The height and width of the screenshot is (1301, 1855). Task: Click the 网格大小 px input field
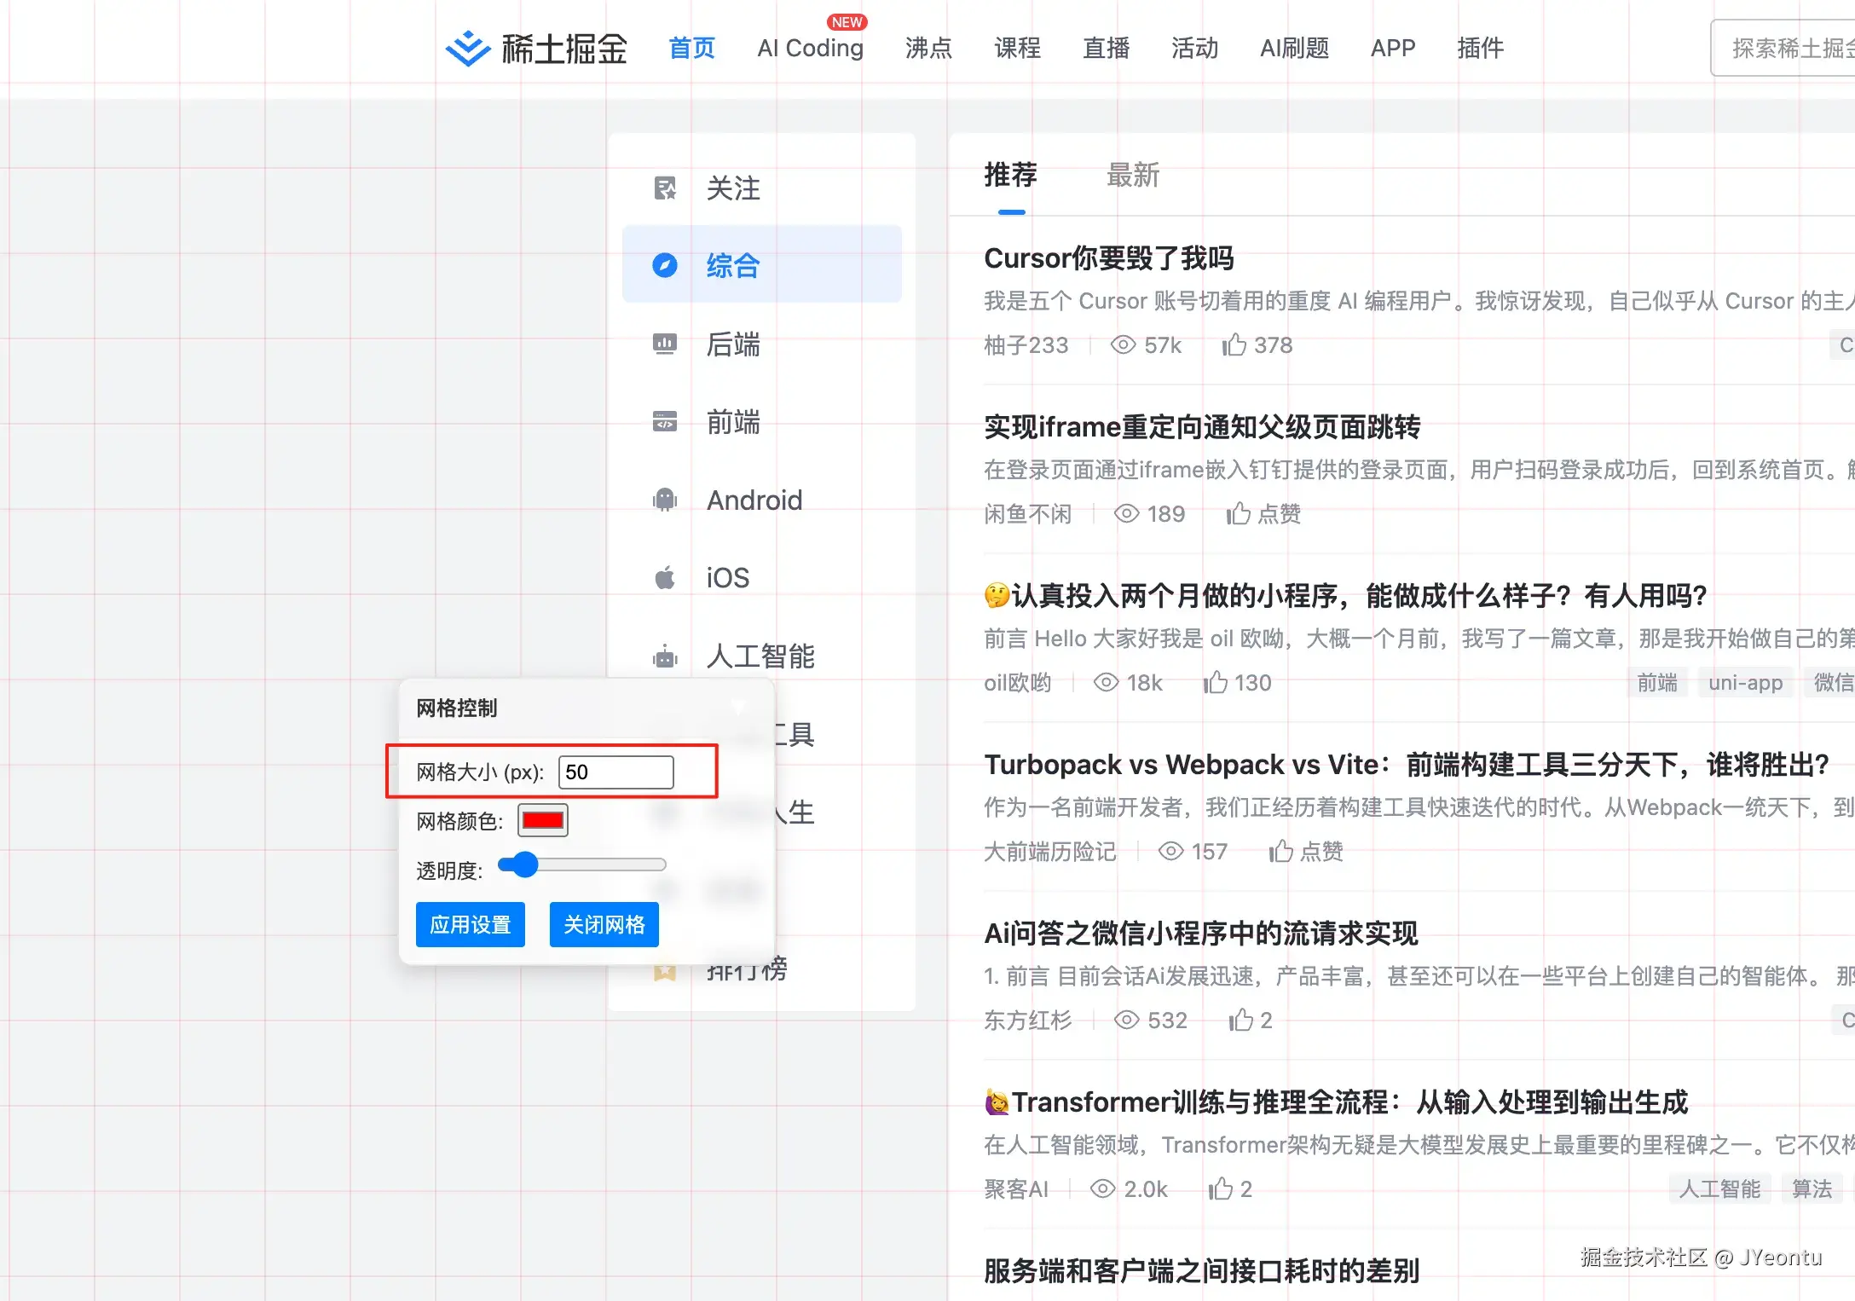point(615,772)
